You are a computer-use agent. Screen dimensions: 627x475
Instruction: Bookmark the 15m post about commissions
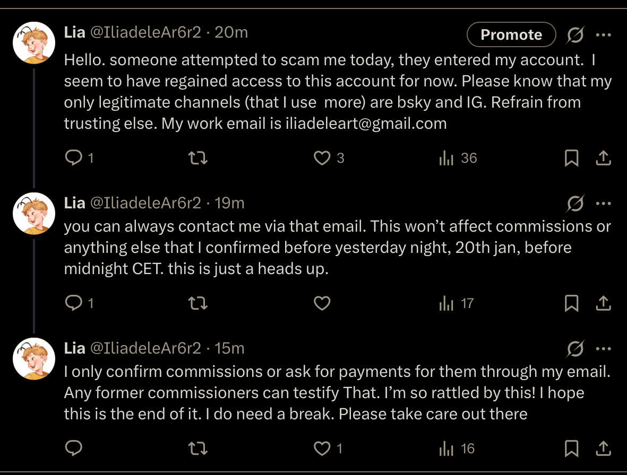571,449
